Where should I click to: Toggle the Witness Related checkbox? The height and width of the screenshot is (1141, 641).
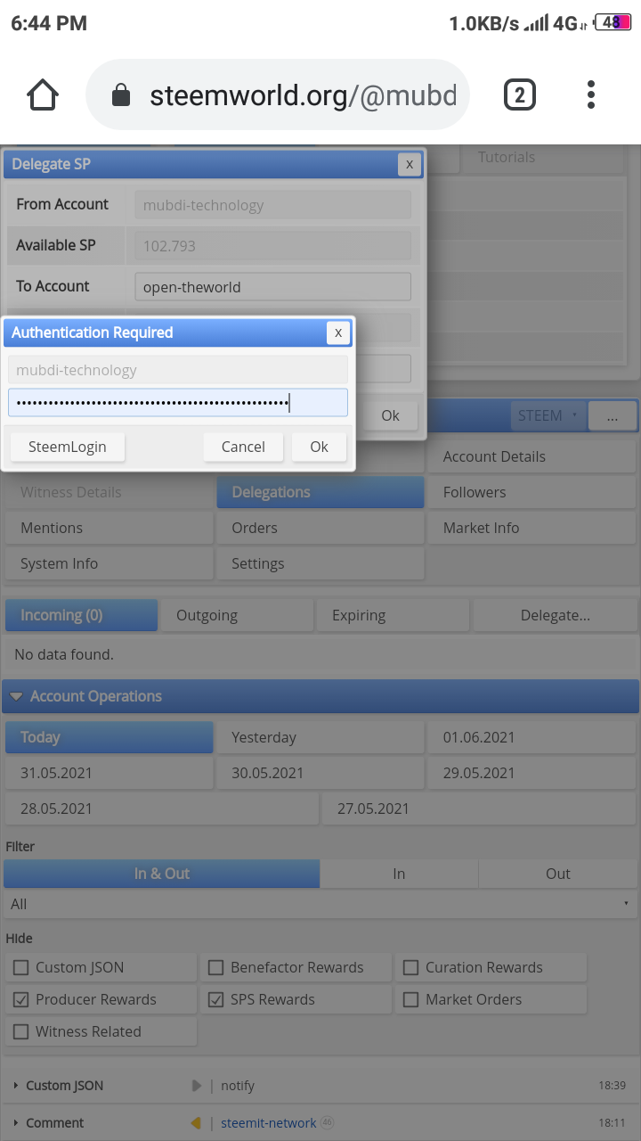pyautogui.click(x=21, y=1031)
